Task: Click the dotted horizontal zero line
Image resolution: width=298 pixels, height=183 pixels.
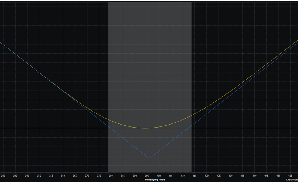Action: [x=56, y=128]
